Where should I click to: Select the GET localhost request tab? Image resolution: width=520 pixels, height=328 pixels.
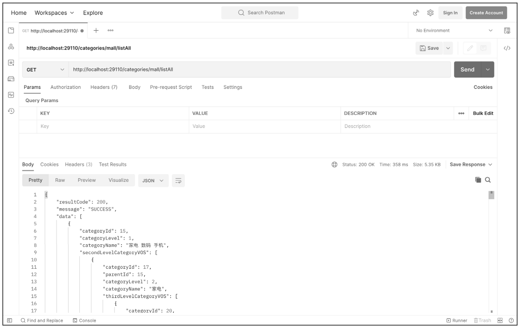pyautogui.click(x=53, y=31)
